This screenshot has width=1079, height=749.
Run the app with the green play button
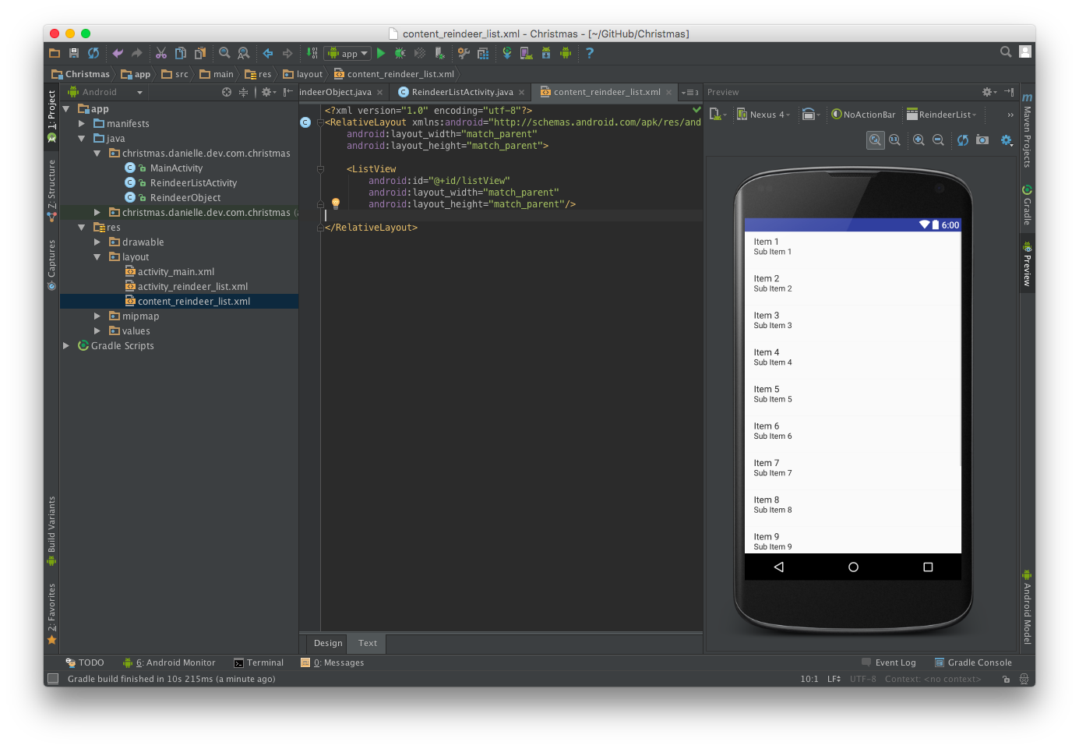click(x=381, y=53)
